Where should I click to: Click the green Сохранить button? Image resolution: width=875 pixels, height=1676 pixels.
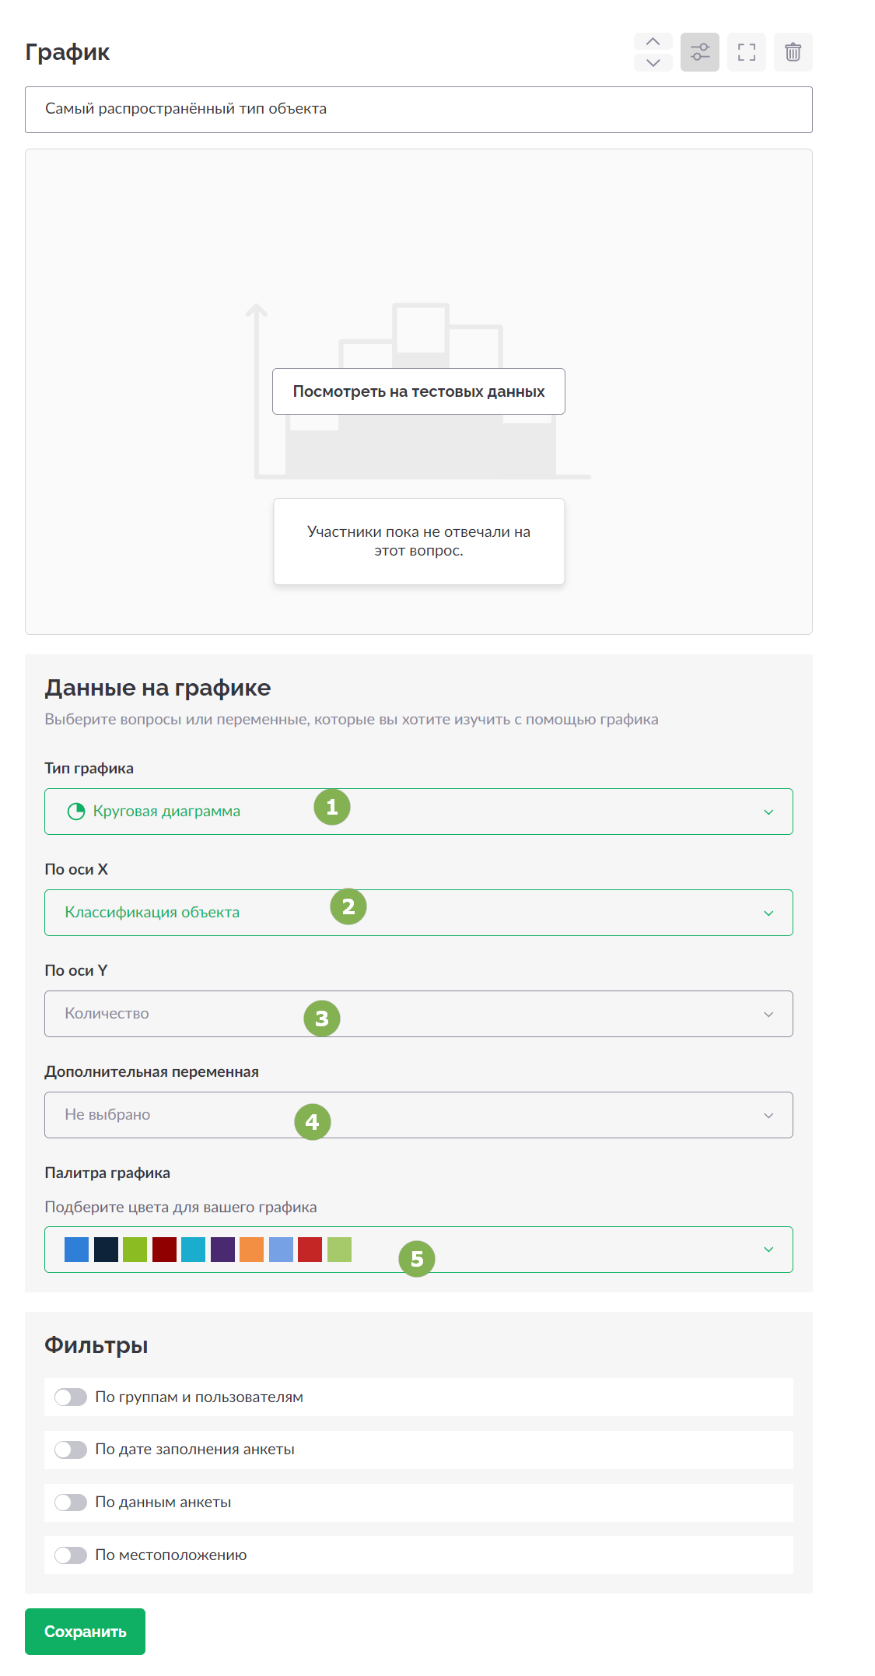(85, 1632)
